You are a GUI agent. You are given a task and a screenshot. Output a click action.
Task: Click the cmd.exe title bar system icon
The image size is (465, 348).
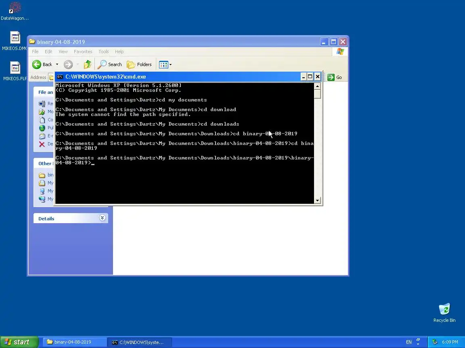[x=60, y=77]
